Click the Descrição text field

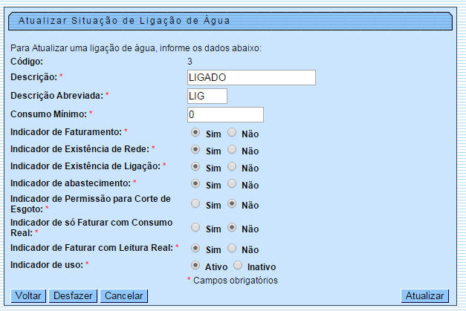pyautogui.click(x=252, y=78)
